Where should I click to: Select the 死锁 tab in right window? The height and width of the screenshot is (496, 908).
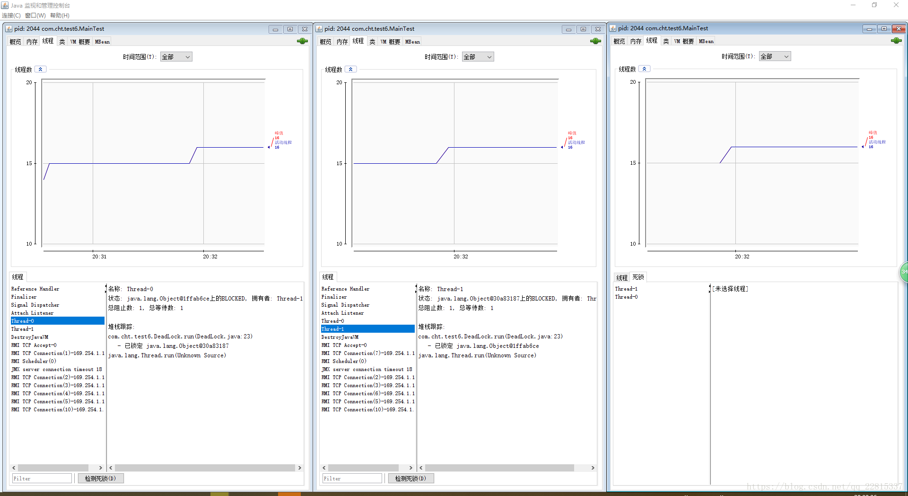(x=638, y=277)
